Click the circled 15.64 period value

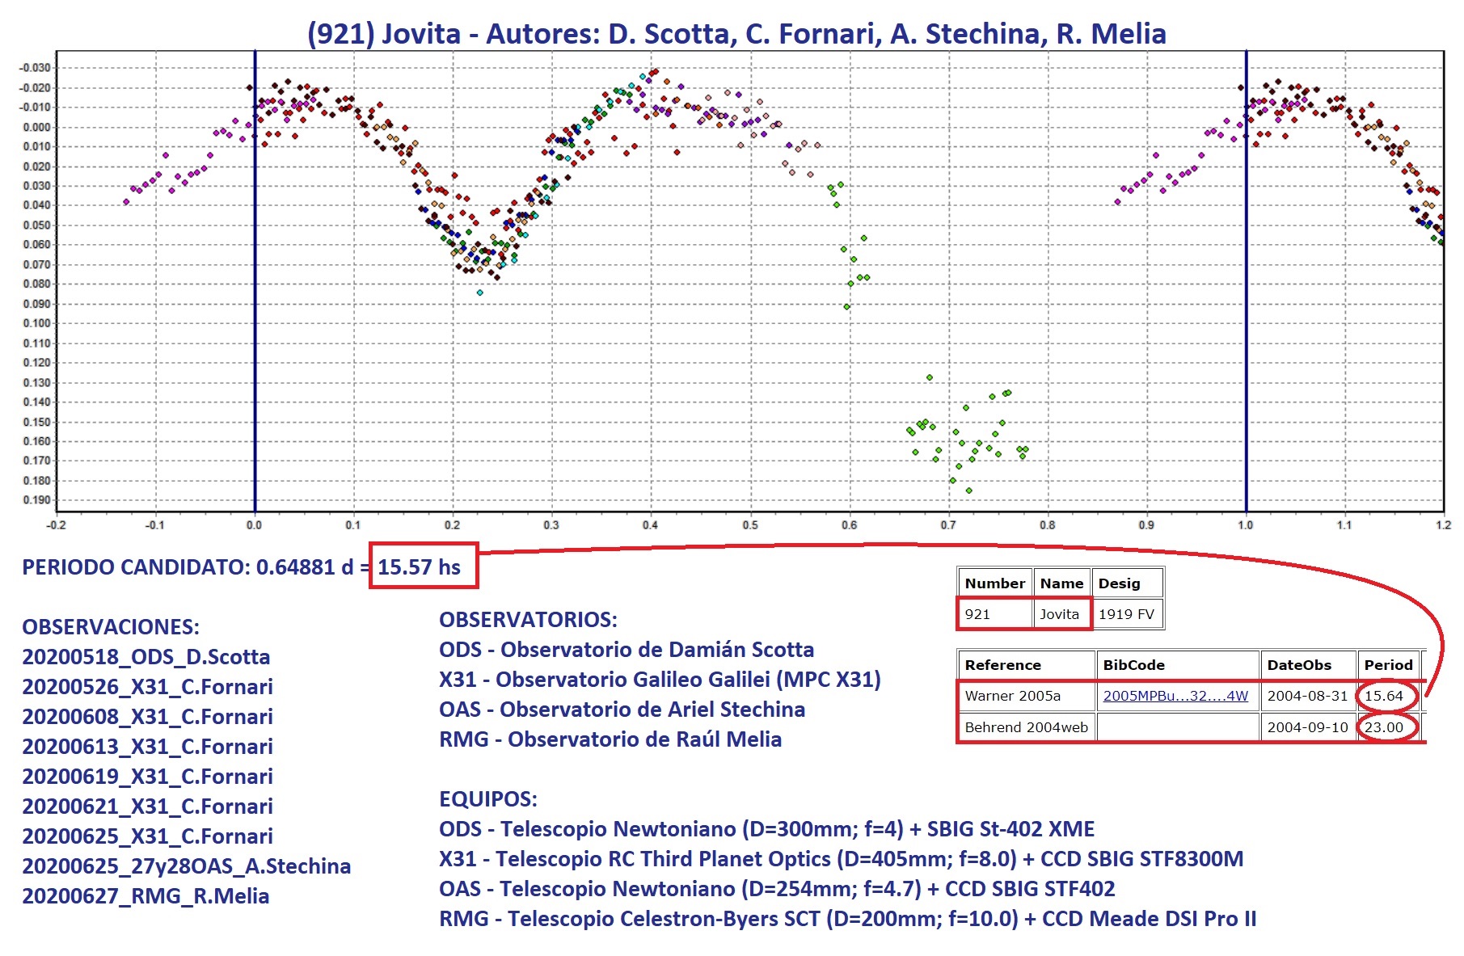[x=1384, y=696]
